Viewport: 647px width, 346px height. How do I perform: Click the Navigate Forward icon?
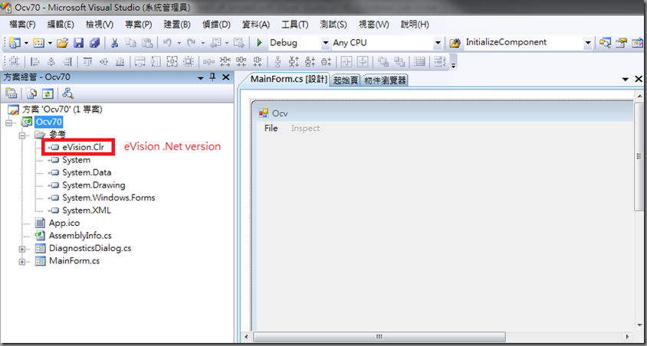(x=239, y=43)
